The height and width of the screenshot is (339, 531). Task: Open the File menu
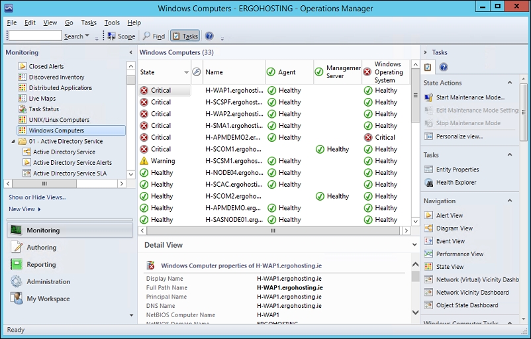[x=11, y=23]
